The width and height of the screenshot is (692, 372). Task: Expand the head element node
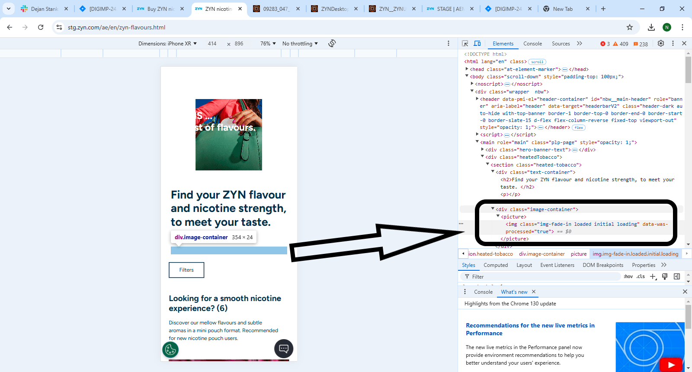click(467, 69)
